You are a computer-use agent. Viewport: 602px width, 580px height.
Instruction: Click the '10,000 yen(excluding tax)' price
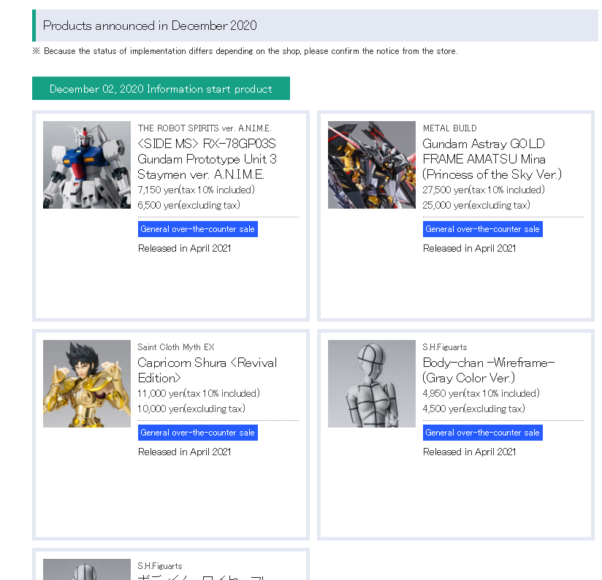click(x=191, y=409)
